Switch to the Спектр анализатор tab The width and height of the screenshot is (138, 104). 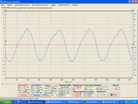coord(19,8)
